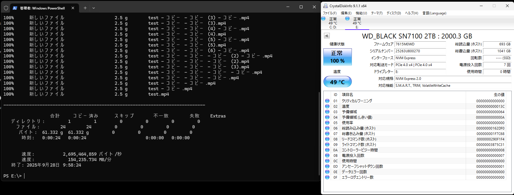This screenshot has height=195, width=514.
Task: Click the 49 °C temperature button
Action: pyautogui.click(x=337, y=82)
